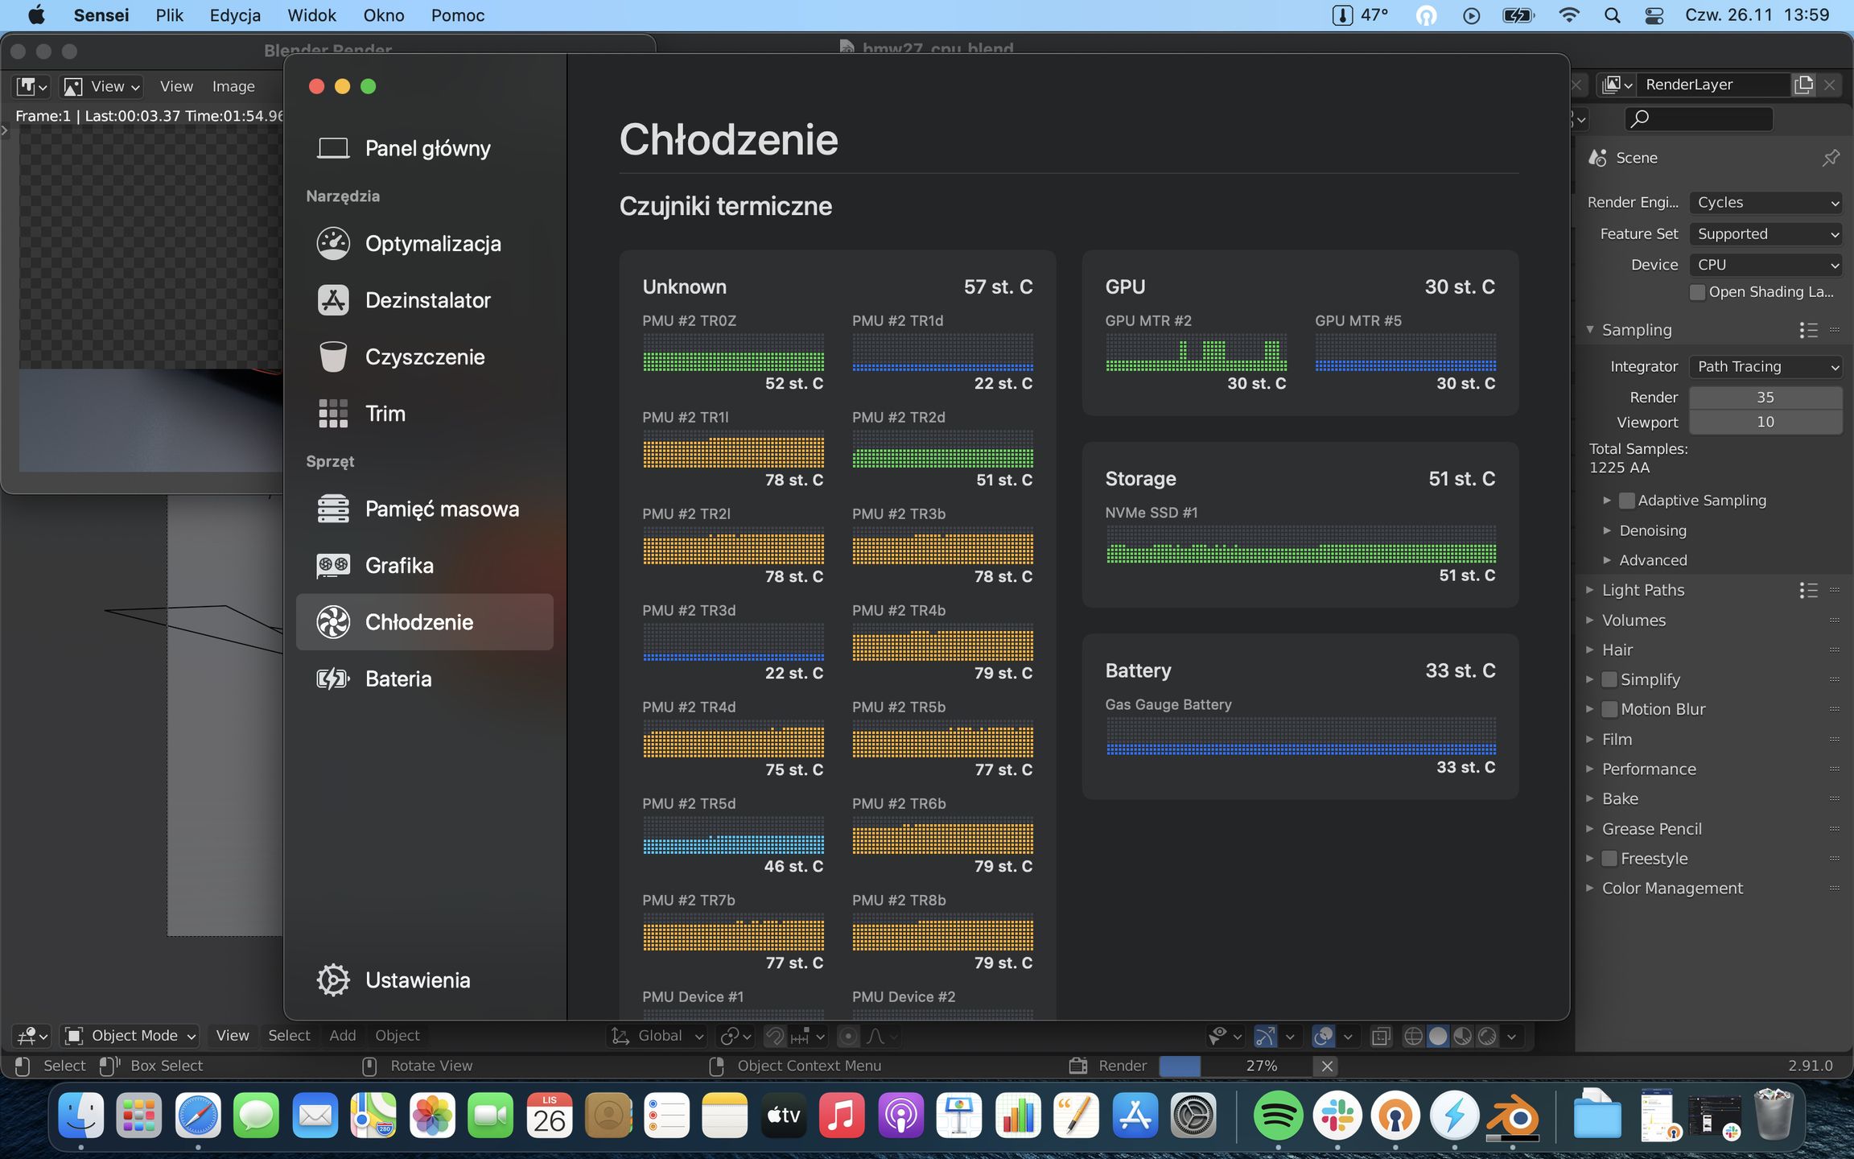Image resolution: width=1854 pixels, height=1159 pixels.
Task: Open the Widok menu in menu bar
Action: (311, 15)
